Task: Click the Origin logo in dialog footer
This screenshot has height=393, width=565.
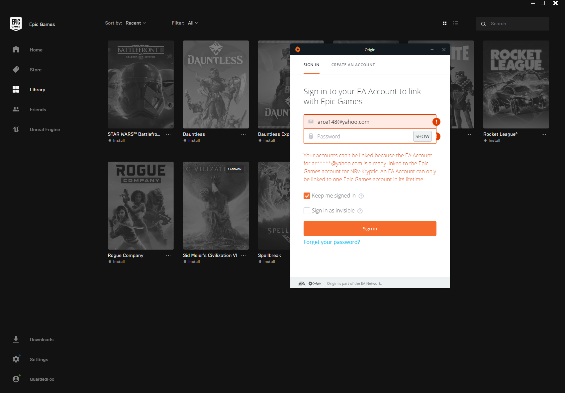Action: coord(315,283)
